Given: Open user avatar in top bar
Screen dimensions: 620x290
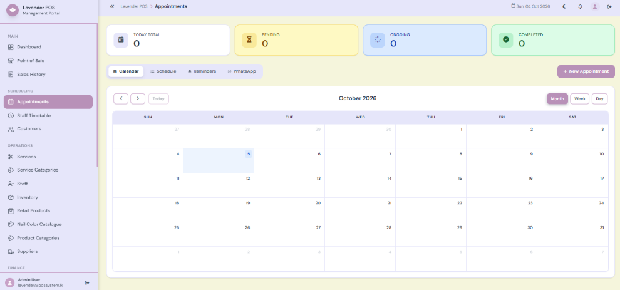Looking at the screenshot, I should click(595, 6).
